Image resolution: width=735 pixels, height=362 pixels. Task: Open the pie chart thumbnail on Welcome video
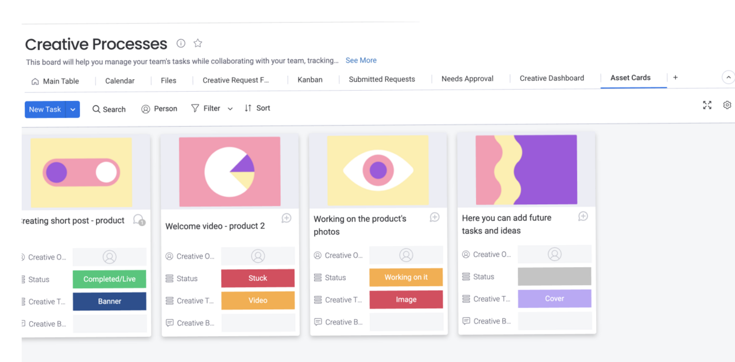pyautogui.click(x=230, y=172)
